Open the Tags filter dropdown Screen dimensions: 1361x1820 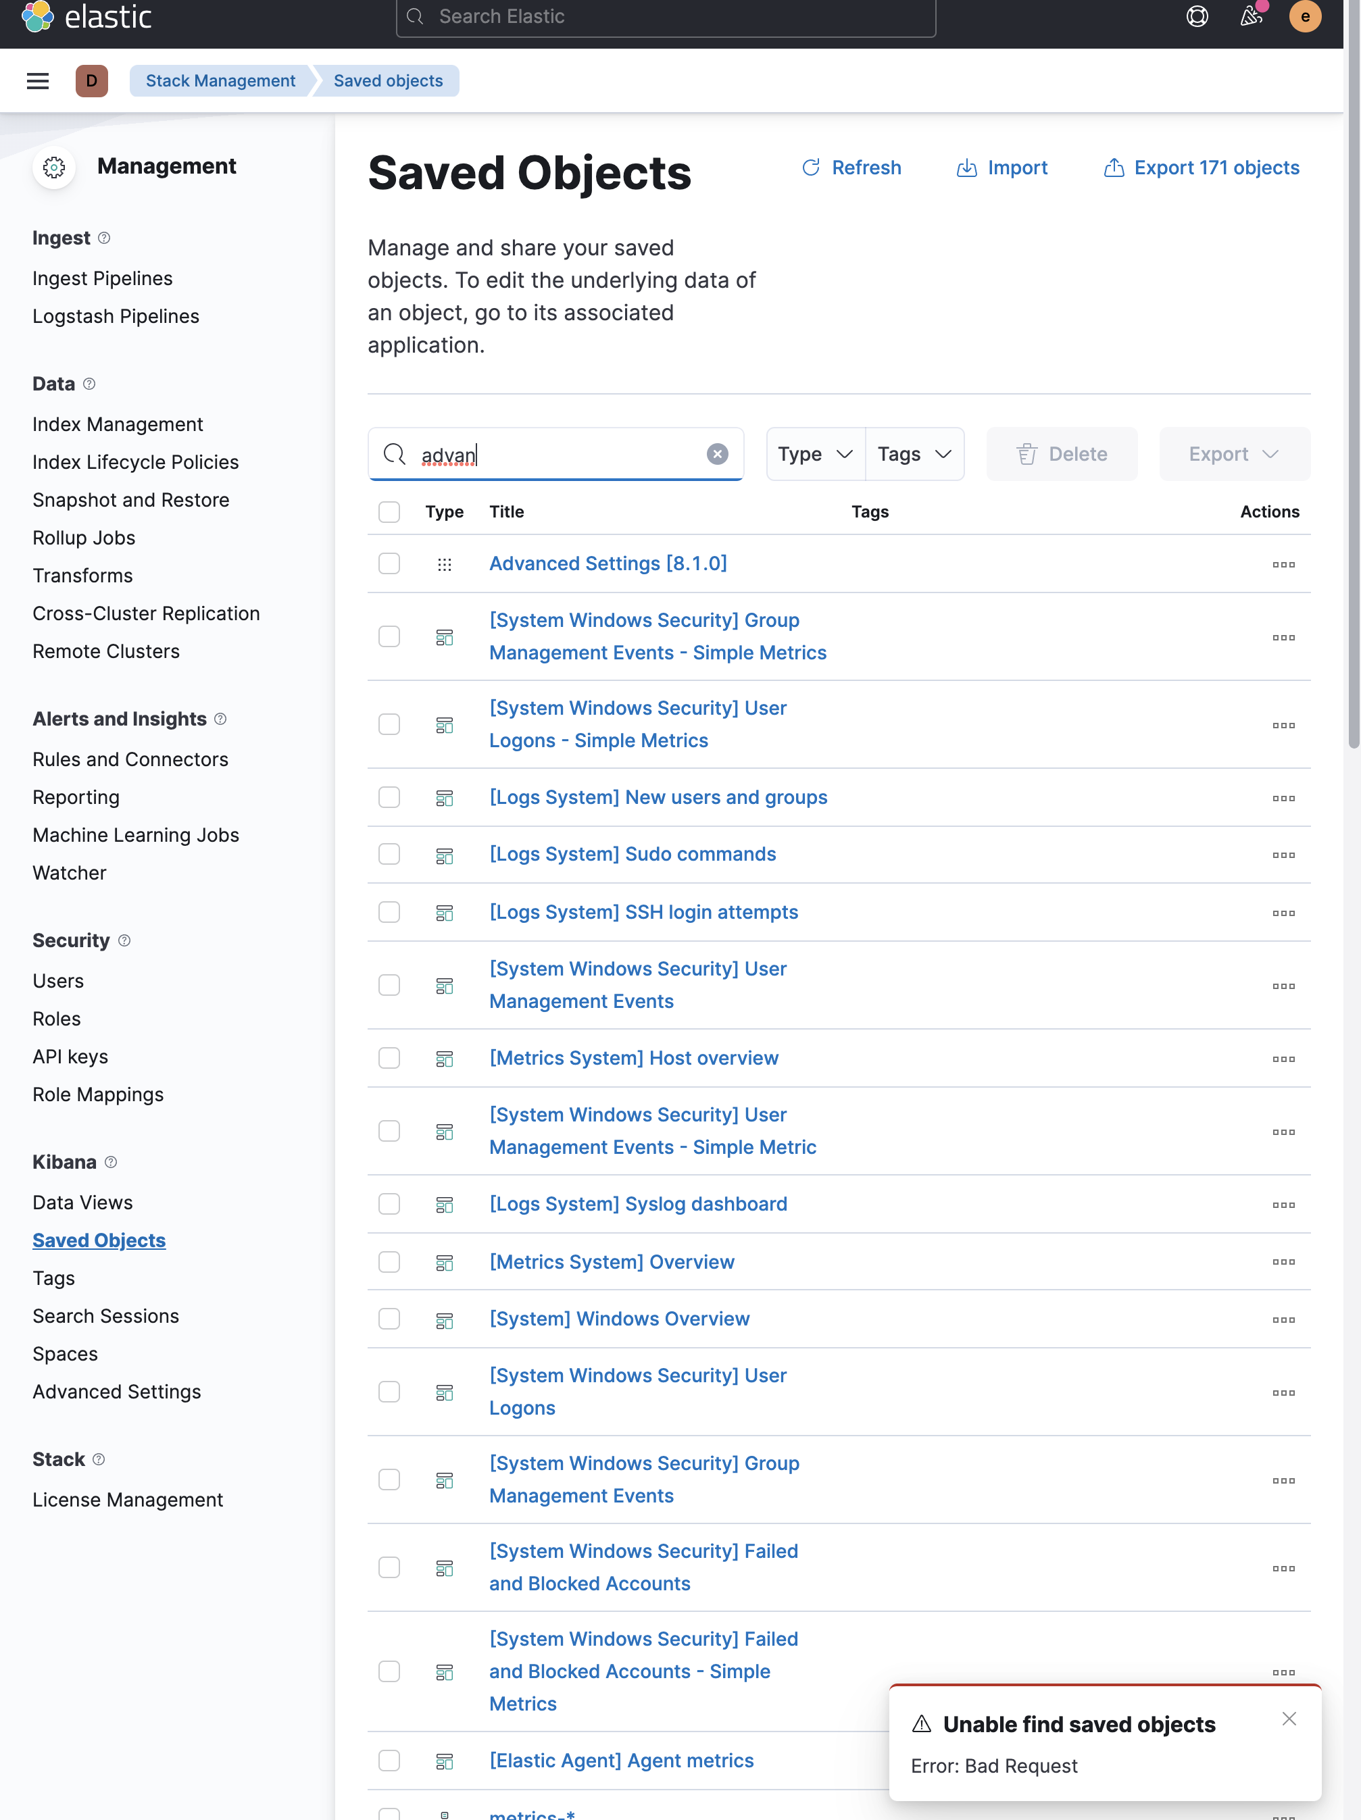tap(914, 453)
